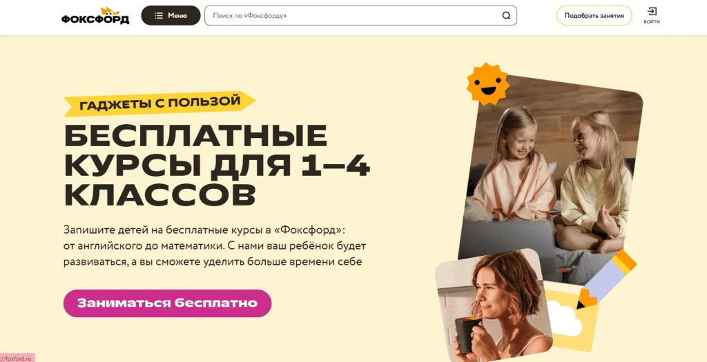Click Заниматься бесплатно button
This screenshot has width=707, height=362.
pyautogui.click(x=167, y=303)
